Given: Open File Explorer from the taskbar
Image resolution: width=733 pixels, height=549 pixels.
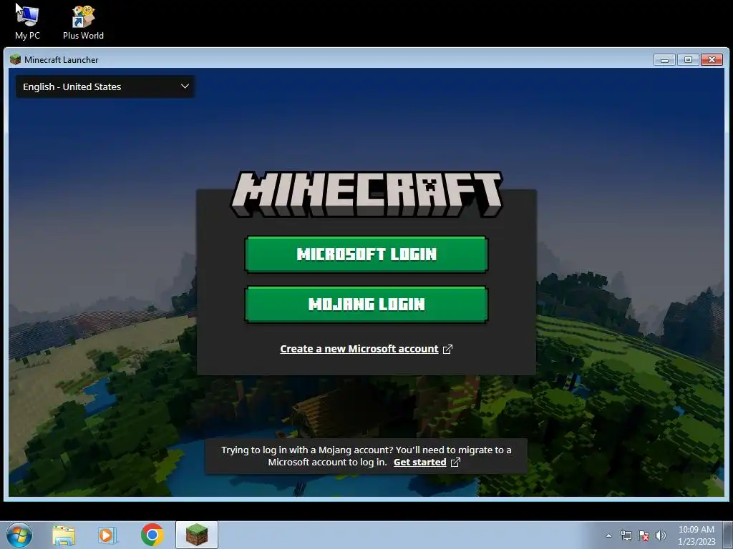Looking at the screenshot, I should click(x=64, y=535).
